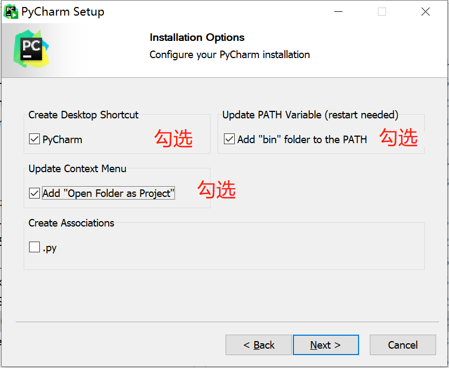Image resolution: width=449 pixels, height=368 pixels.
Task: Click the "PyCharm Setup" window title text
Action: click(62, 11)
